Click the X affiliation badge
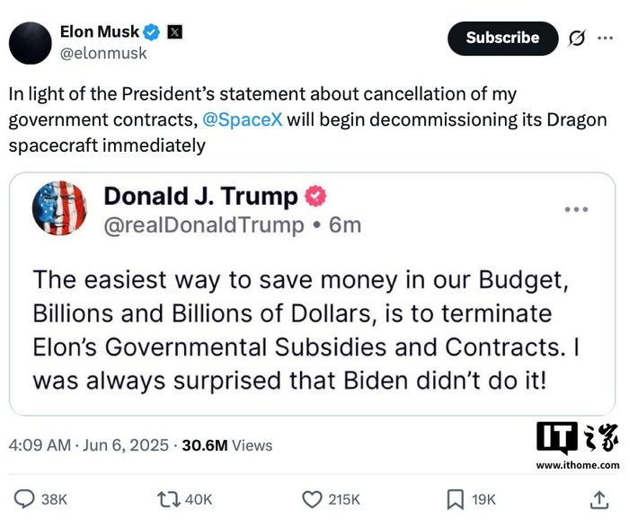This screenshot has height=518, width=629. pos(175,32)
